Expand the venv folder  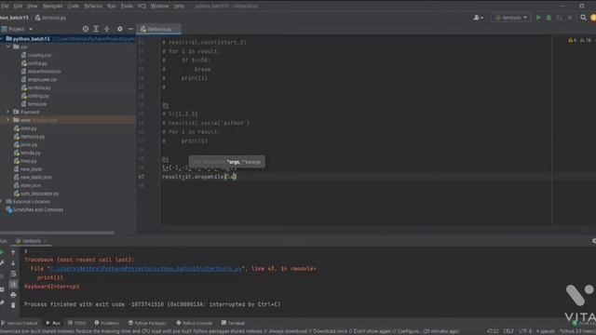8,120
